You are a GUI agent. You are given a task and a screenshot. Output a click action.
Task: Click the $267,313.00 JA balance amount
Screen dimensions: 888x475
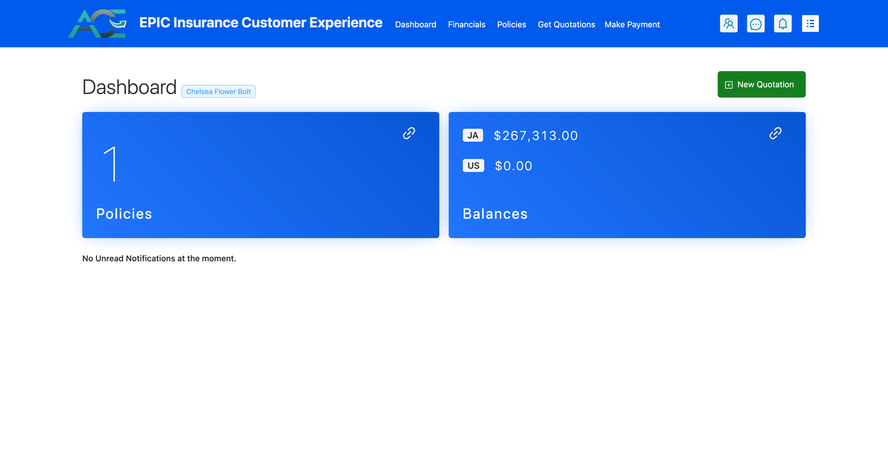pyautogui.click(x=535, y=136)
